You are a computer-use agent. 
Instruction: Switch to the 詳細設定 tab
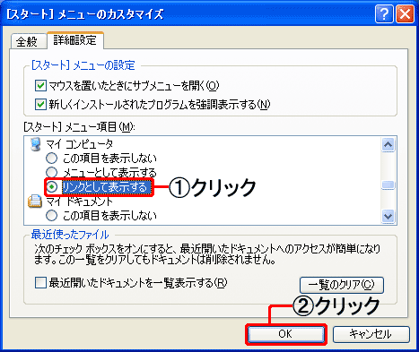point(75,40)
